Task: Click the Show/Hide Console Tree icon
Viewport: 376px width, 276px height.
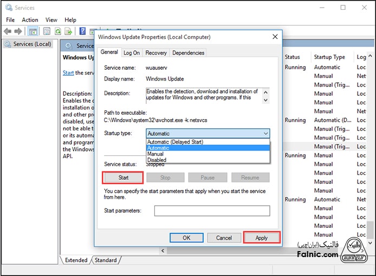Action: (33, 31)
